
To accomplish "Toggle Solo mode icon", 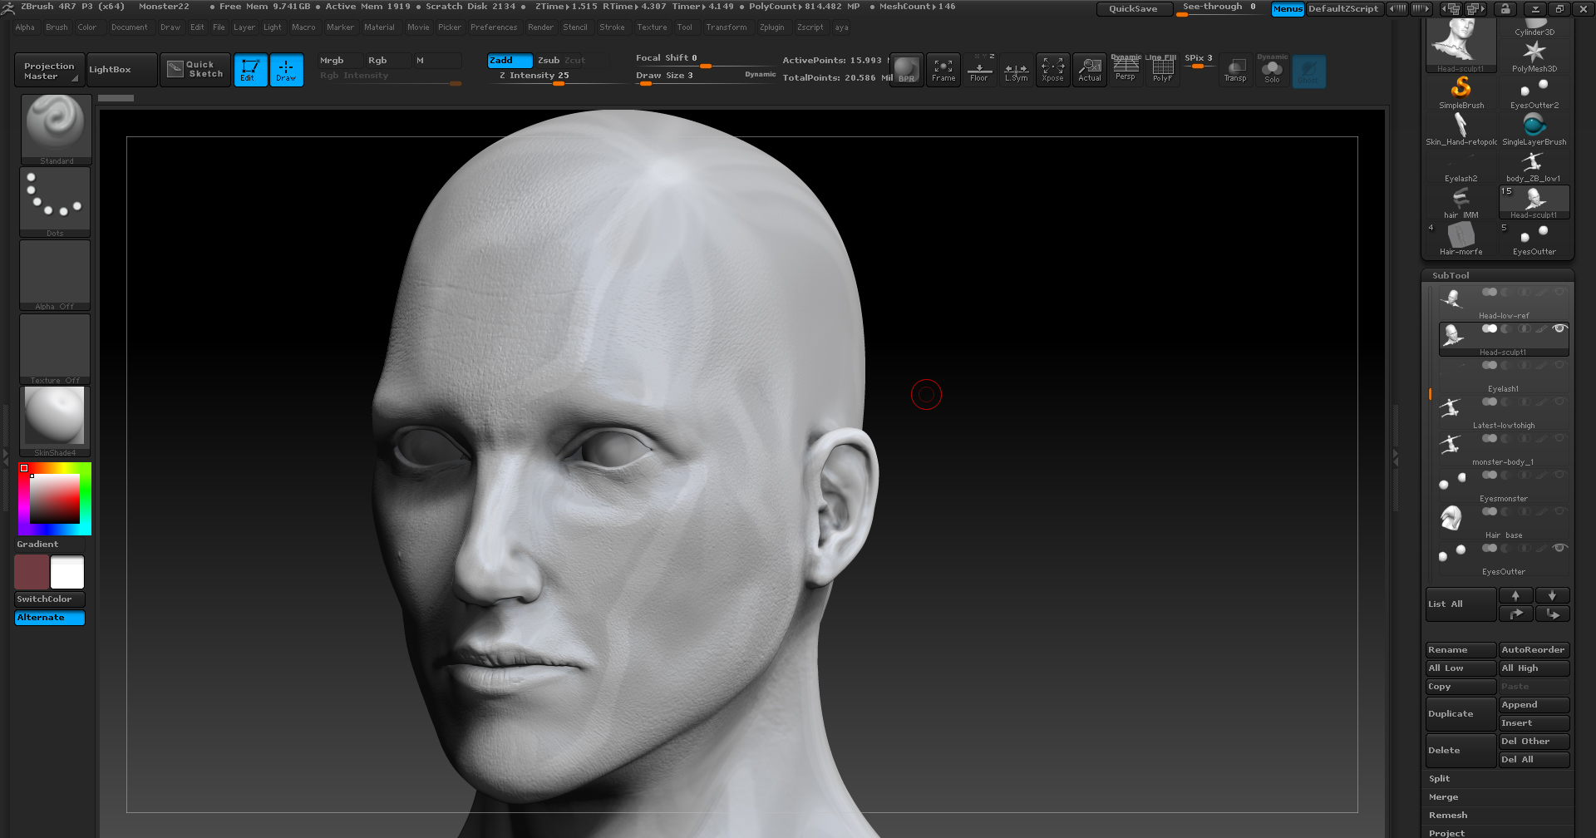I will point(1272,70).
